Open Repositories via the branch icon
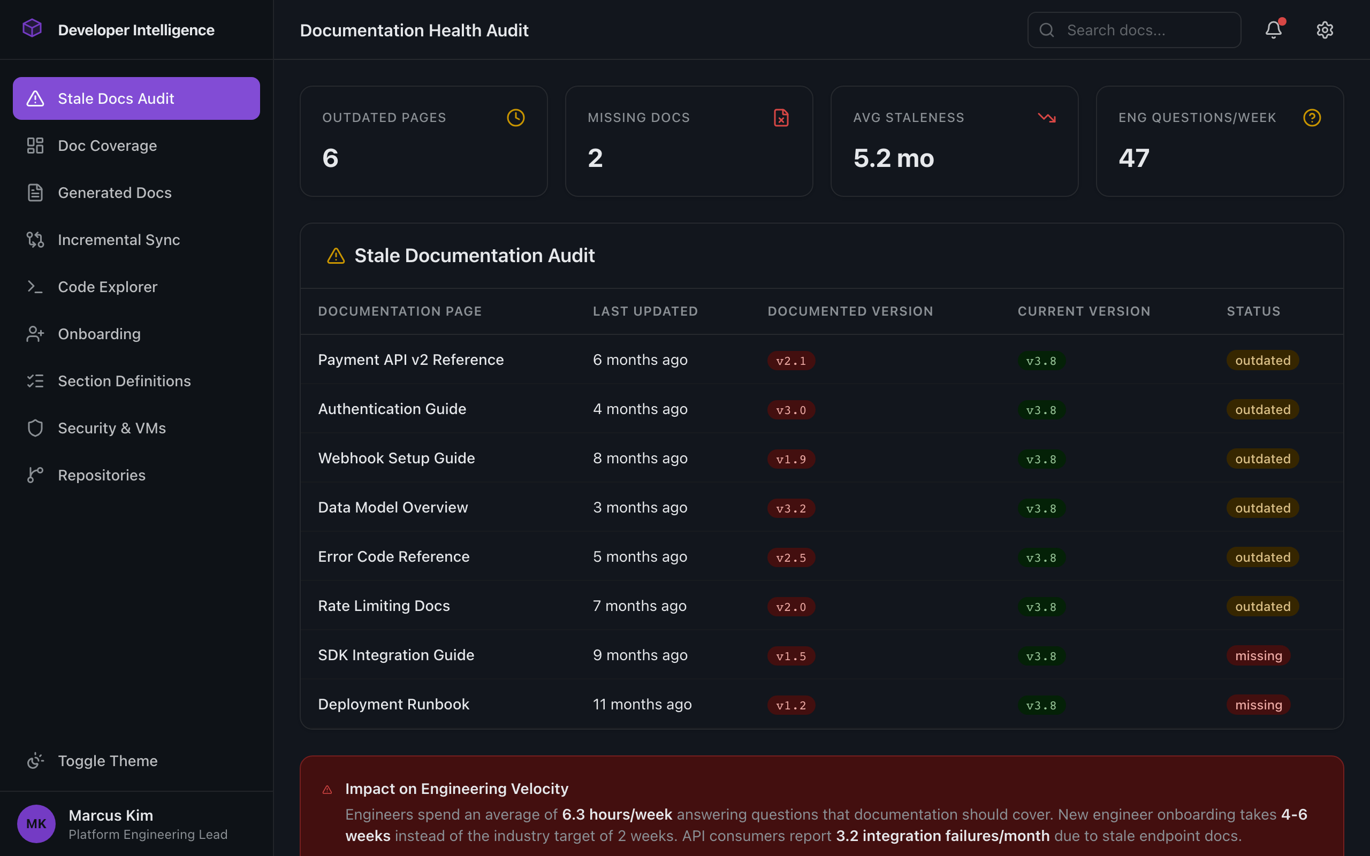This screenshot has height=856, width=1370. (35, 475)
